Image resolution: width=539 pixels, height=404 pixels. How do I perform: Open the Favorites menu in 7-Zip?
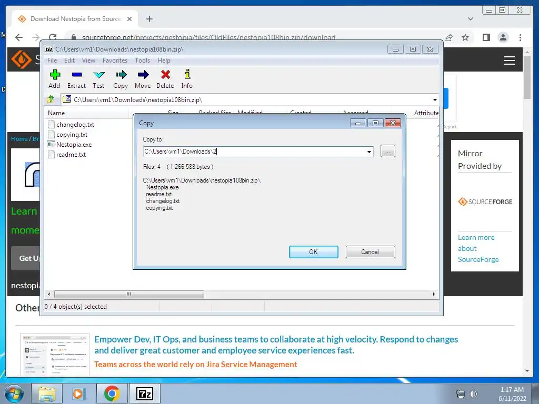(115, 60)
